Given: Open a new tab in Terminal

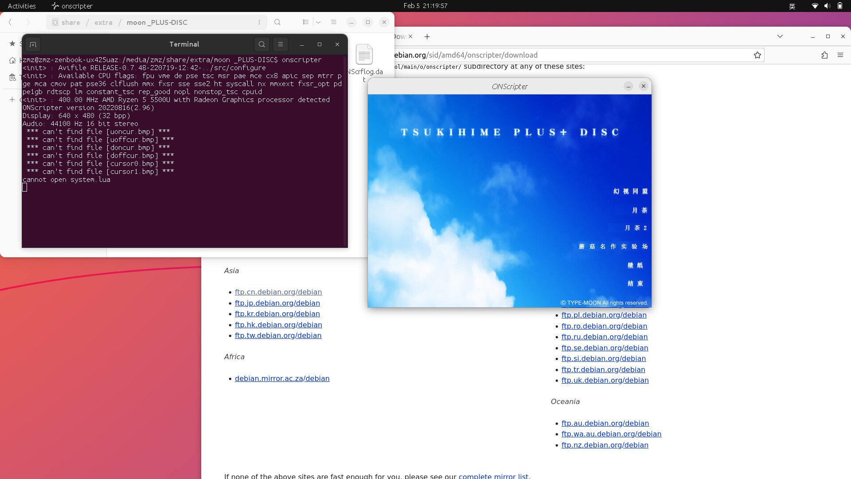Looking at the screenshot, I should tap(33, 44).
